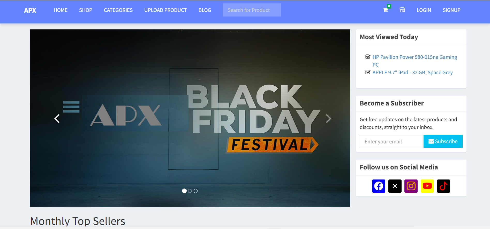This screenshot has width=490, height=229.
Task: Open the CATEGORIES menu
Action: pos(118,10)
